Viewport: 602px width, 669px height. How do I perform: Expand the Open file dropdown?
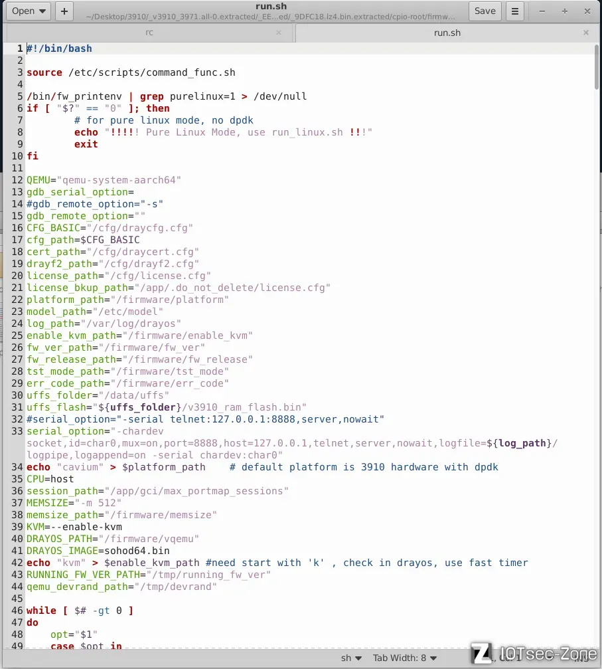[29, 11]
